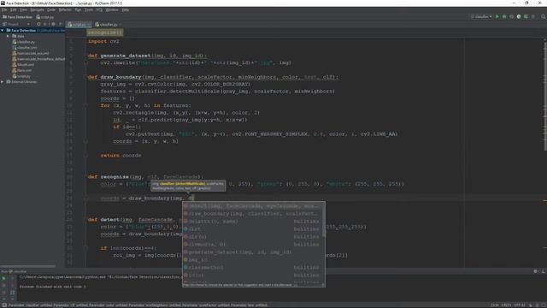Viewport: 547px width, 308px height.
Task: Click yellow warning marker on error stripe
Action: (x=545, y=200)
